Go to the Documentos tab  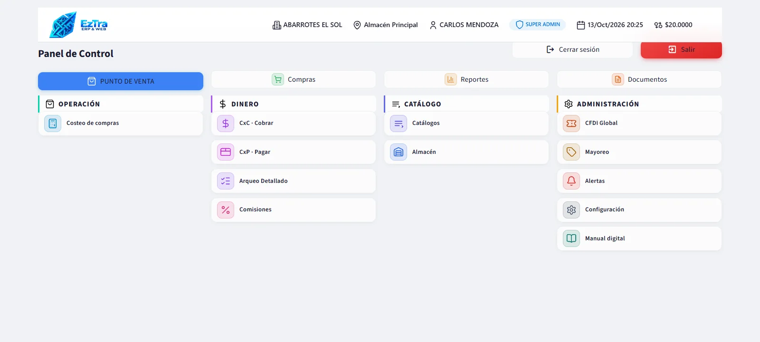click(x=639, y=79)
